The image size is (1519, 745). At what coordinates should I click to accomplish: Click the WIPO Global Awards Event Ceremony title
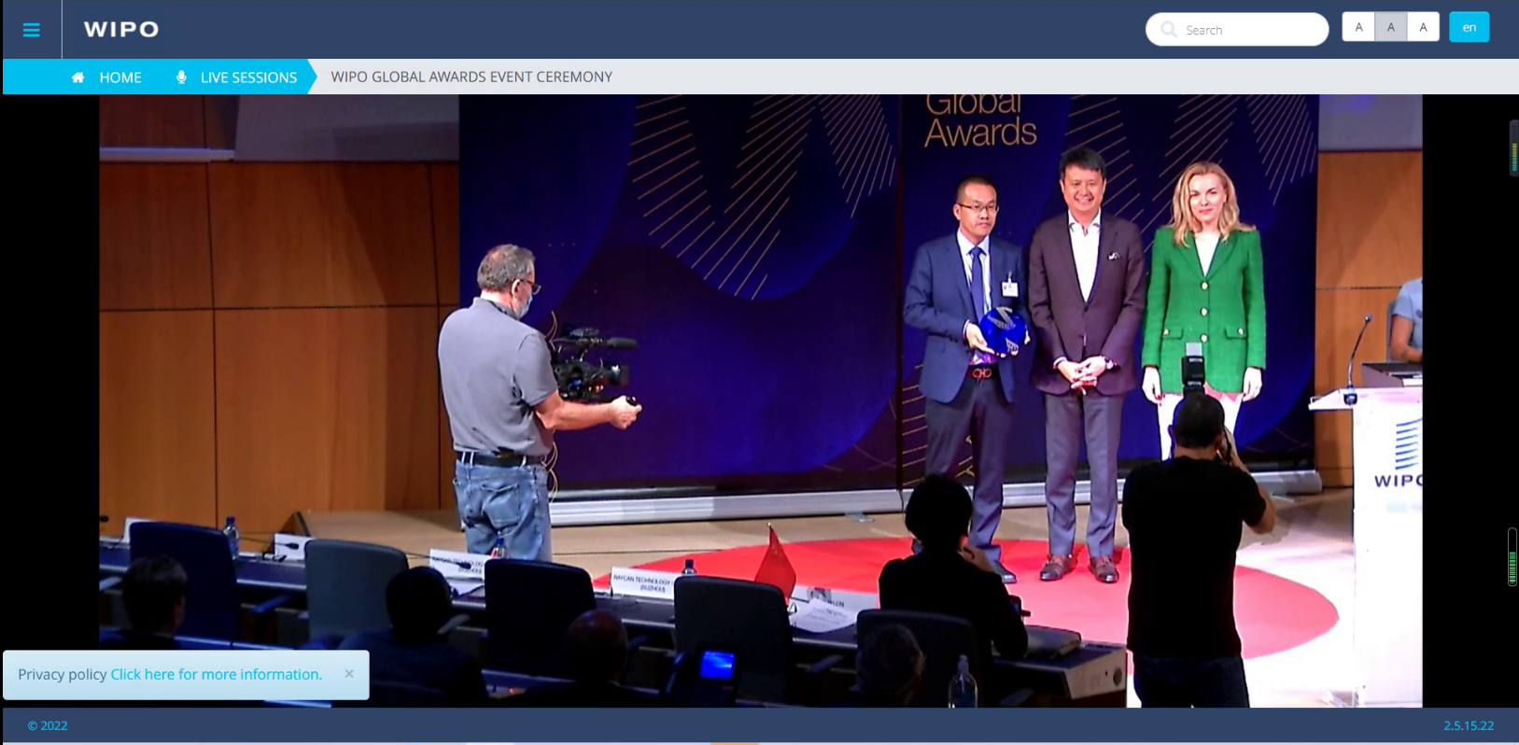[x=471, y=77]
